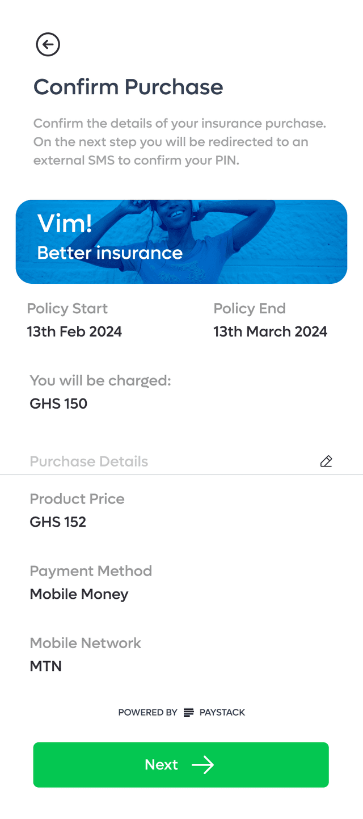Click the Product Price GHS 152 value
The height and width of the screenshot is (819, 363).
58,522
